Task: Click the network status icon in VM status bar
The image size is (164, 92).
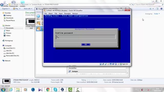Action: [103, 64]
